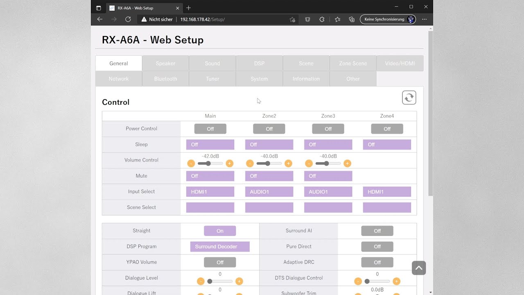Open the Main Input Select dropdown showing HDMI1

[x=210, y=191]
